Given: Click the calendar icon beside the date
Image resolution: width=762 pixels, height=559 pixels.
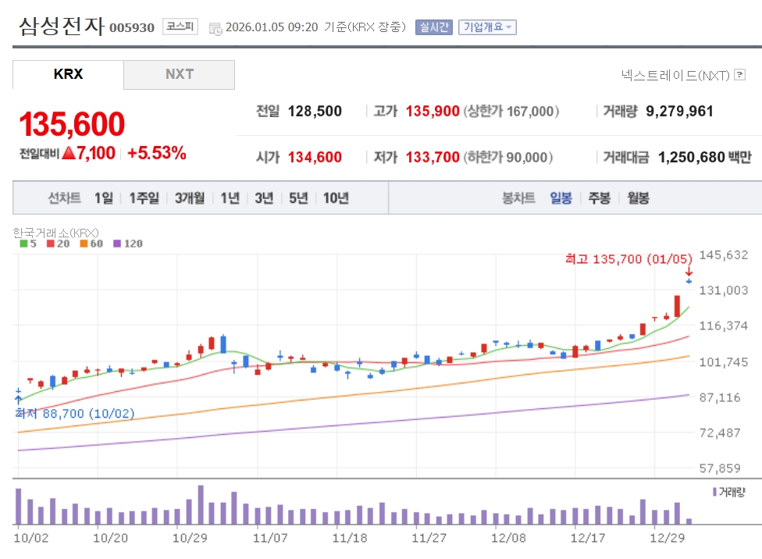Looking at the screenshot, I should pyautogui.click(x=215, y=28).
